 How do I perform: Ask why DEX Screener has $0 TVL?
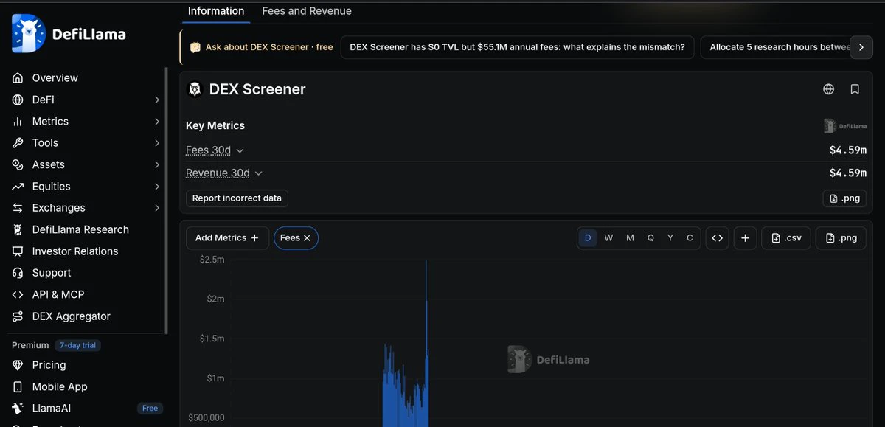click(517, 47)
